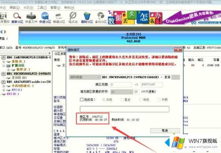
Task: Click the 扩展分区 extended partition icon
Action: point(8,65)
